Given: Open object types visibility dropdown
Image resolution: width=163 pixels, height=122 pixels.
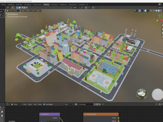Looking at the screenshot, I should pos(136,11).
